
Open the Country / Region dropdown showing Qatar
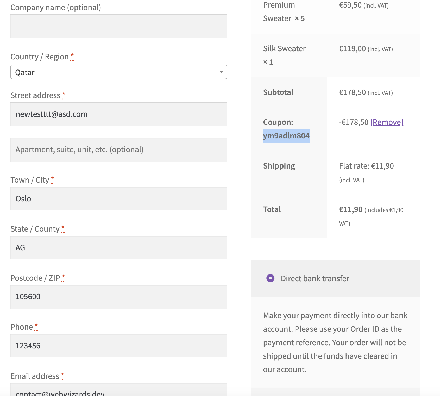click(119, 72)
